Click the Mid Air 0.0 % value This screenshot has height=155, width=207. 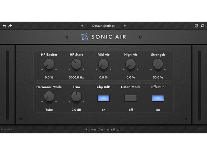point(103,77)
